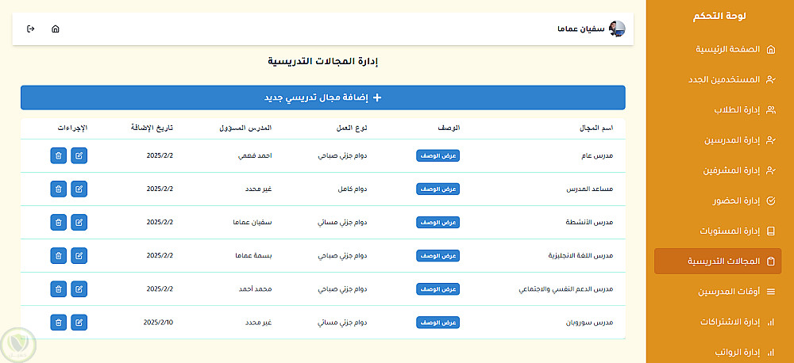Edit the مساعد المدرس row

click(79, 189)
